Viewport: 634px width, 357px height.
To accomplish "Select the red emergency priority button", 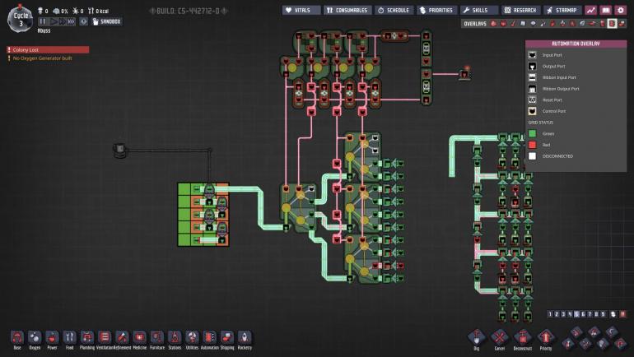I will 622,313.
